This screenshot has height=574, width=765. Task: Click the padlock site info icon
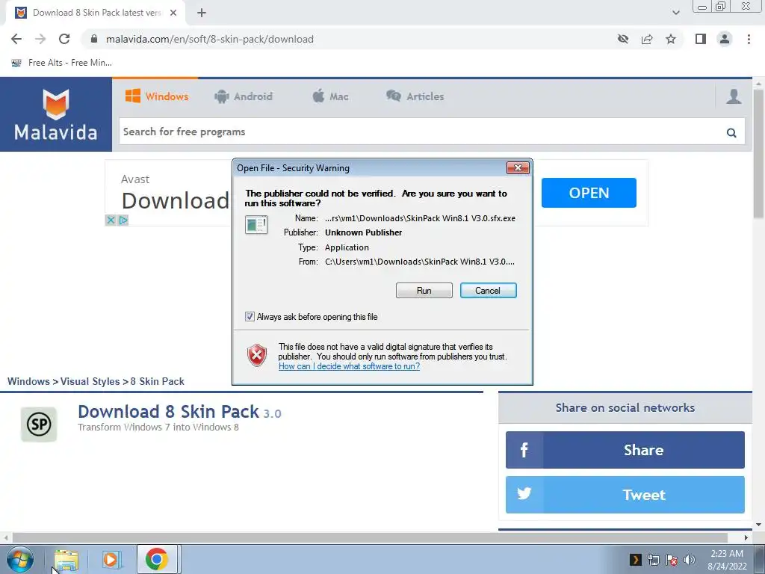tap(94, 39)
